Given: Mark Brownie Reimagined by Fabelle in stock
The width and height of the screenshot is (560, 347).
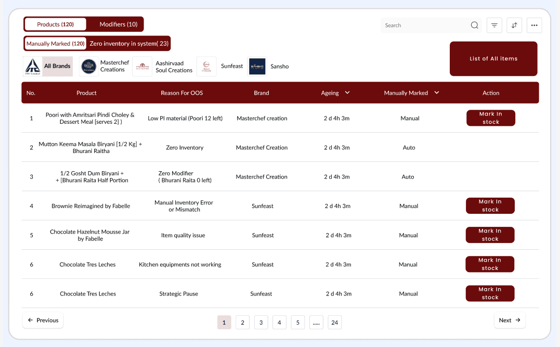Looking at the screenshot, I should coord(490,205).
